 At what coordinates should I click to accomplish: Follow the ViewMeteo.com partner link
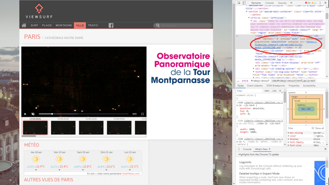[x=131, y=173]
